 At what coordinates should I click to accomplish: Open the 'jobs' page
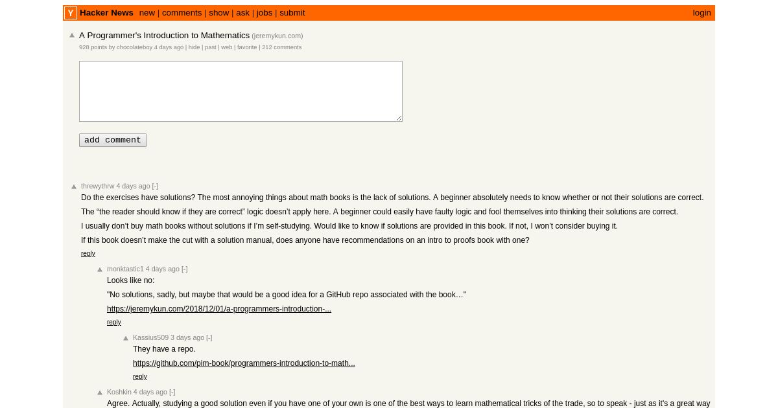coord(265,13)
